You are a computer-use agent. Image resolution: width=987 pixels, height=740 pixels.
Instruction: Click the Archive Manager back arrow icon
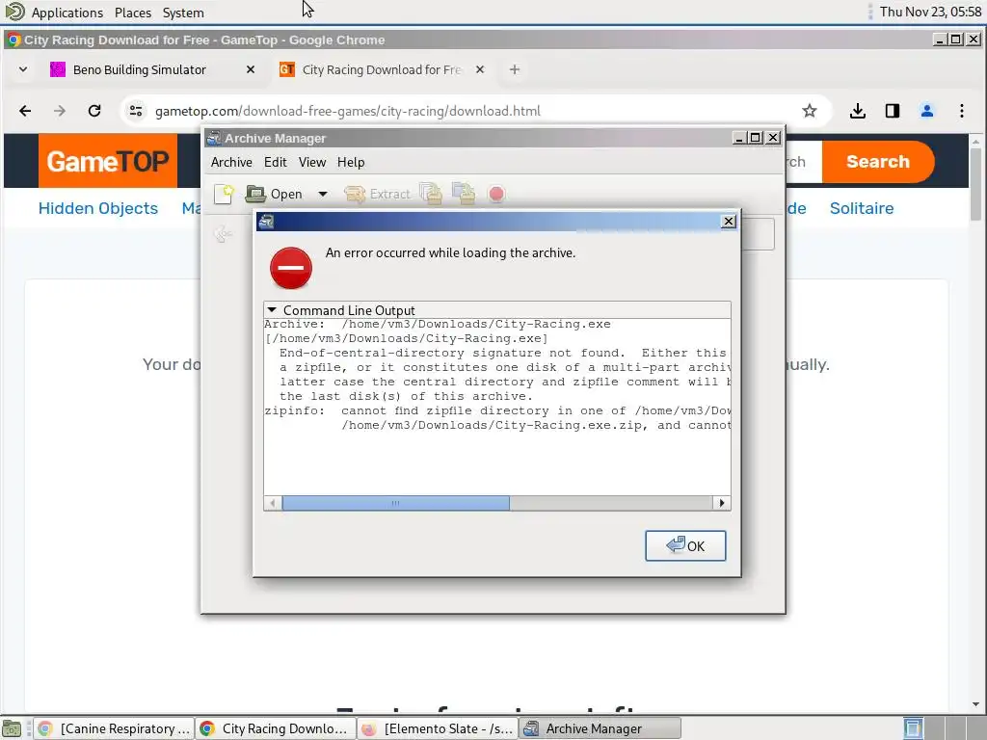click(x=223, y=234)
